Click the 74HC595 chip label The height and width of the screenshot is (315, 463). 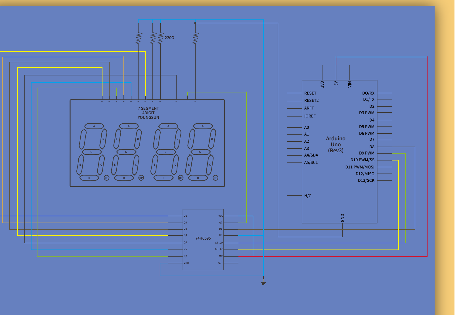[203, 238]
